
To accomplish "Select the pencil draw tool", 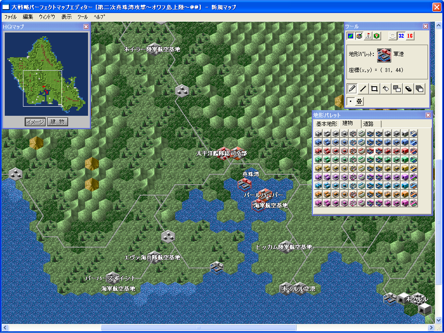I will (352, 89).
